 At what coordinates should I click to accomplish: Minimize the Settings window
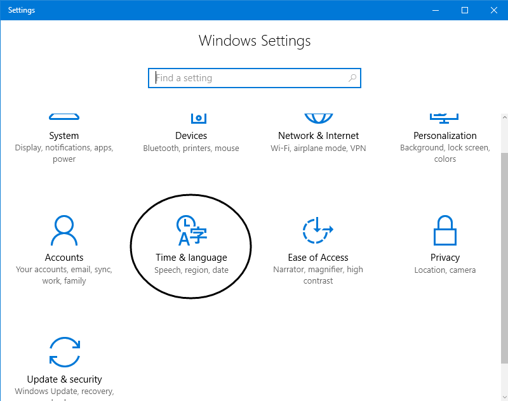click(x=436, y=10)
